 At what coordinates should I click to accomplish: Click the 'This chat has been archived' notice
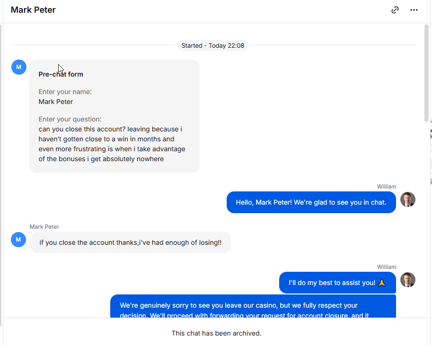click(x=216, y=333)
